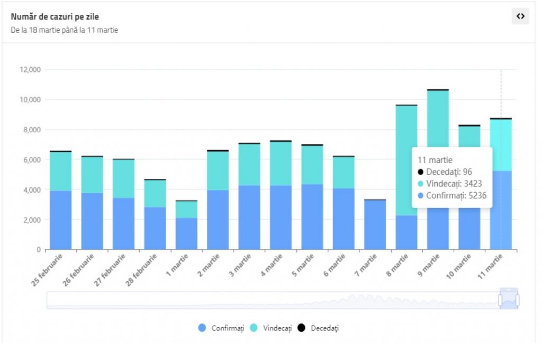
Task: Click the 25 februarie Confirmați segment
Action: (x=60, y=220)
